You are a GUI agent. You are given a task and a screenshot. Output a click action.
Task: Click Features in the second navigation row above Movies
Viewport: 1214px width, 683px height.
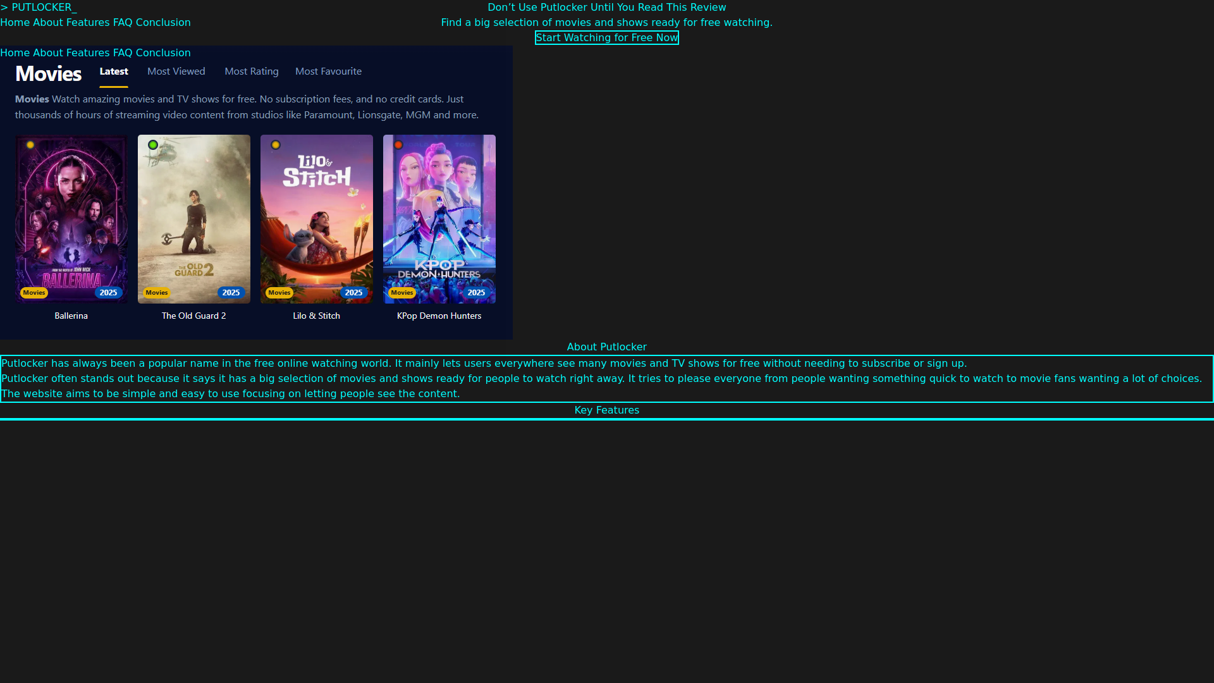[88, 53]
